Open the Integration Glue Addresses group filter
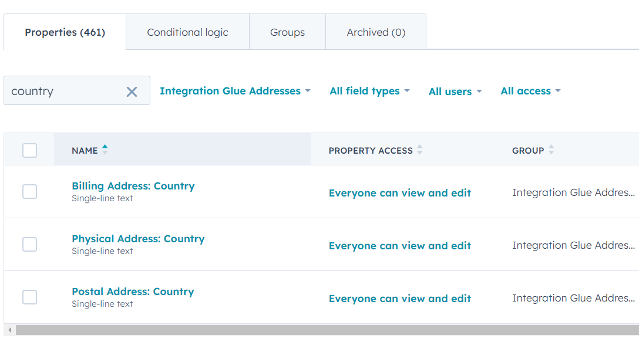This screenshot has width=639, height=359. point(235,91)
